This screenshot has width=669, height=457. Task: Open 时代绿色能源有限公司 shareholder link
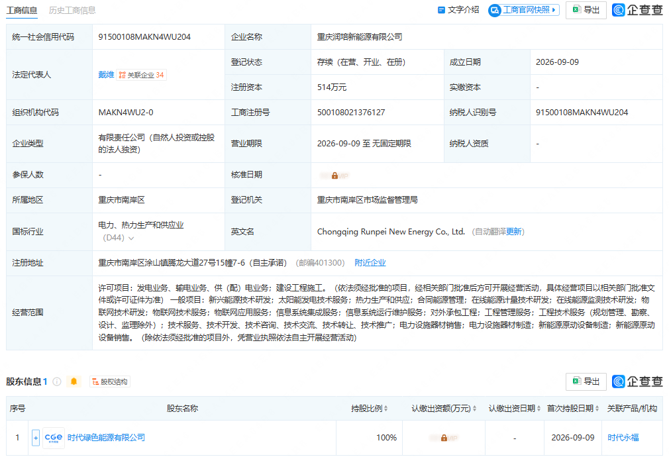[106, 438]
